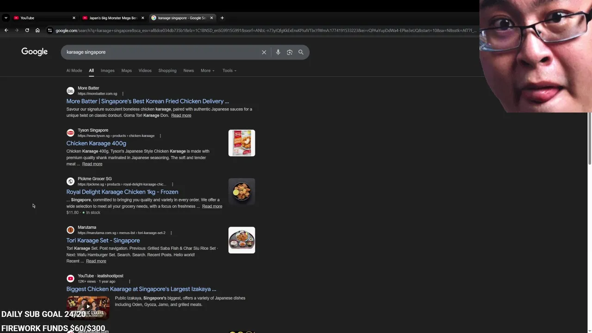Switch to News results
Viewport: 592px width, 333px height.
pos(188,71)
